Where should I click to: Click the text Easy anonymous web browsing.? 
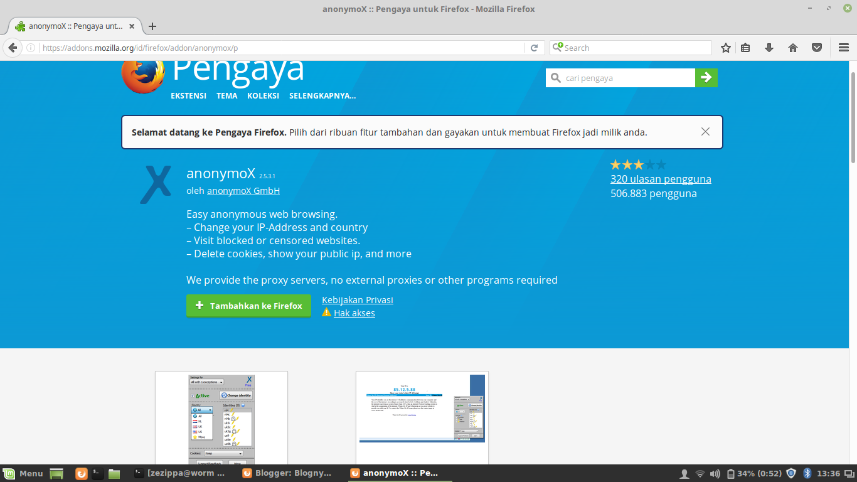tap(262, 214)
